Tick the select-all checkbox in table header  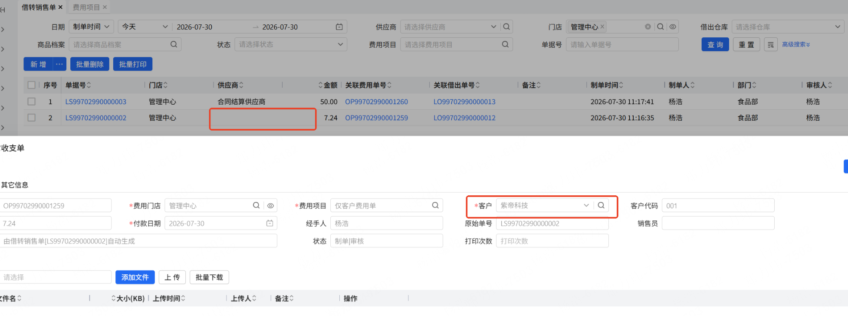[32, 85]
